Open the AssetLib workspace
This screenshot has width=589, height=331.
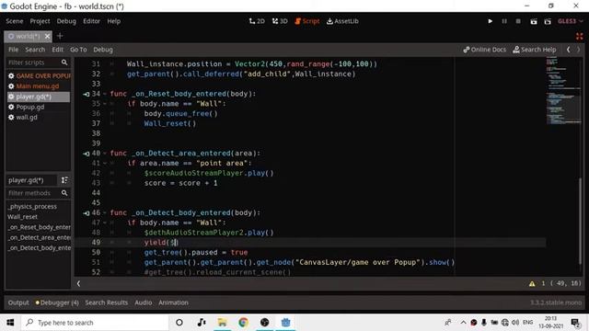click(342, 21)
